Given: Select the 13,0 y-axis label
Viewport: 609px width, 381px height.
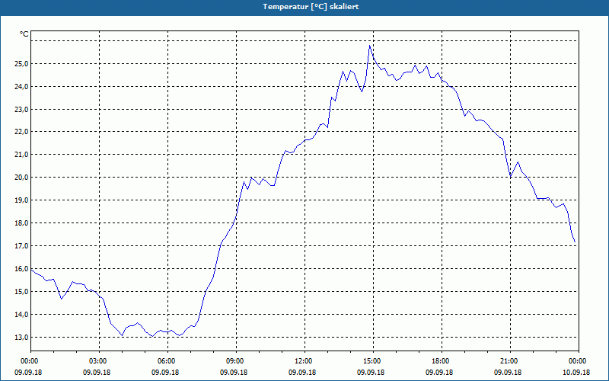Looking at the screenshot, I should tap(21, 337).
